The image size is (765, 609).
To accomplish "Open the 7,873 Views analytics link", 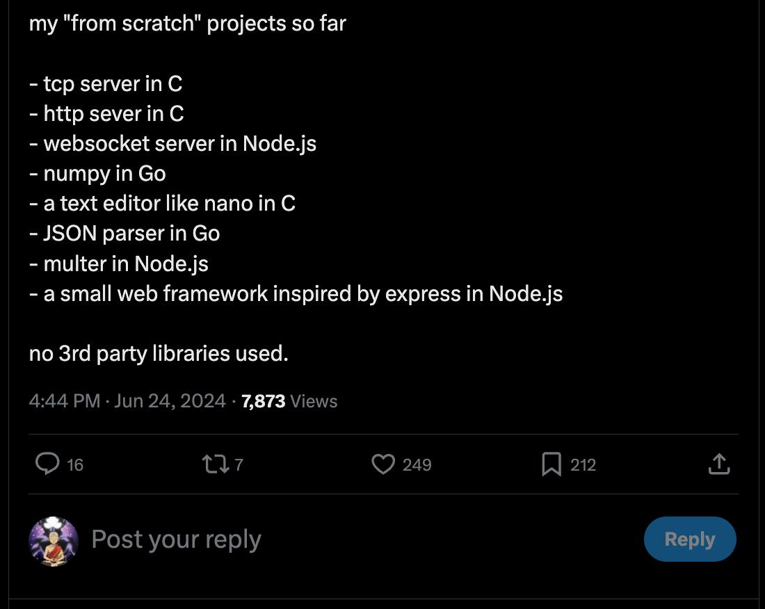I will (x=263, y=400).
